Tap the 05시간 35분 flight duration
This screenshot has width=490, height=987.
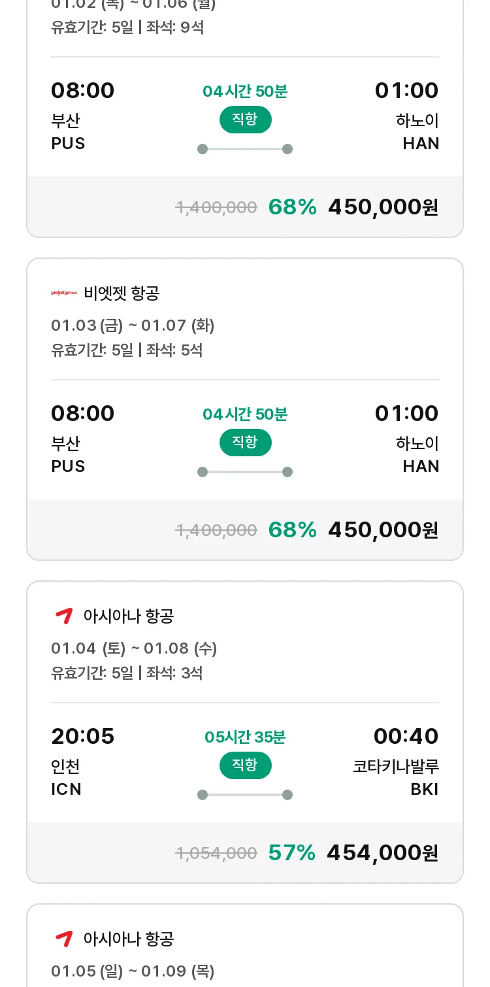(245, 737)
